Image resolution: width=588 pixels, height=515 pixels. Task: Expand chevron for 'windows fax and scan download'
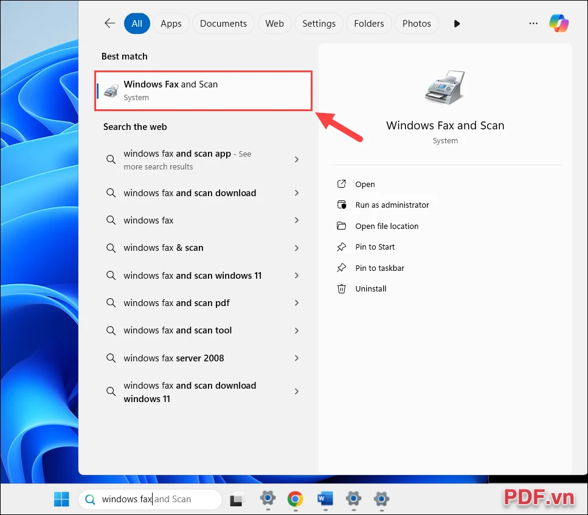(x=297, y=193)
